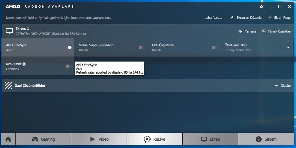Click the gamepad icon in Gaming tab
The width and height of the screenshot is (296, 148).
pos(35,139)
